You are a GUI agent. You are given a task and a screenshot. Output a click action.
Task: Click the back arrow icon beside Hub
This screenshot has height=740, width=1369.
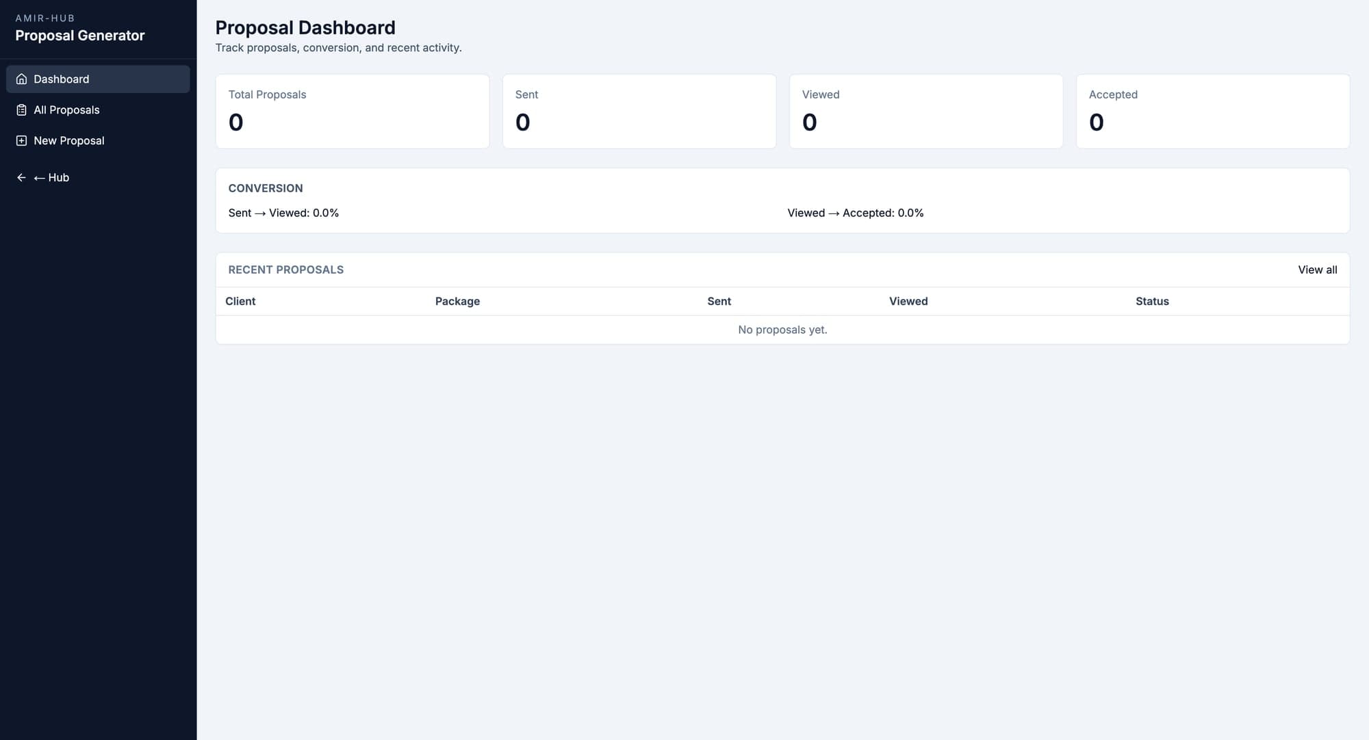pos(20,177)
